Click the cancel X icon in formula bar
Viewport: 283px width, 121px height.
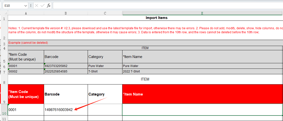point(37,5)
